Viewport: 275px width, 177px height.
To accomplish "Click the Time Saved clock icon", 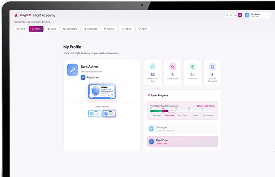I will (192, 66).
